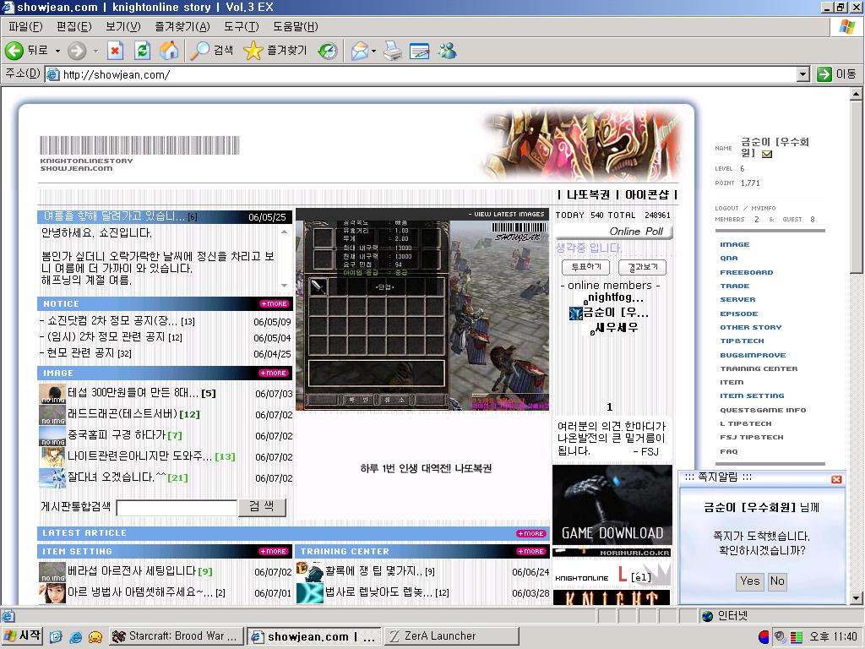Click +MORE on the IMAGE section
Viewport: 865px width, 649px height.
click(275, 373)
